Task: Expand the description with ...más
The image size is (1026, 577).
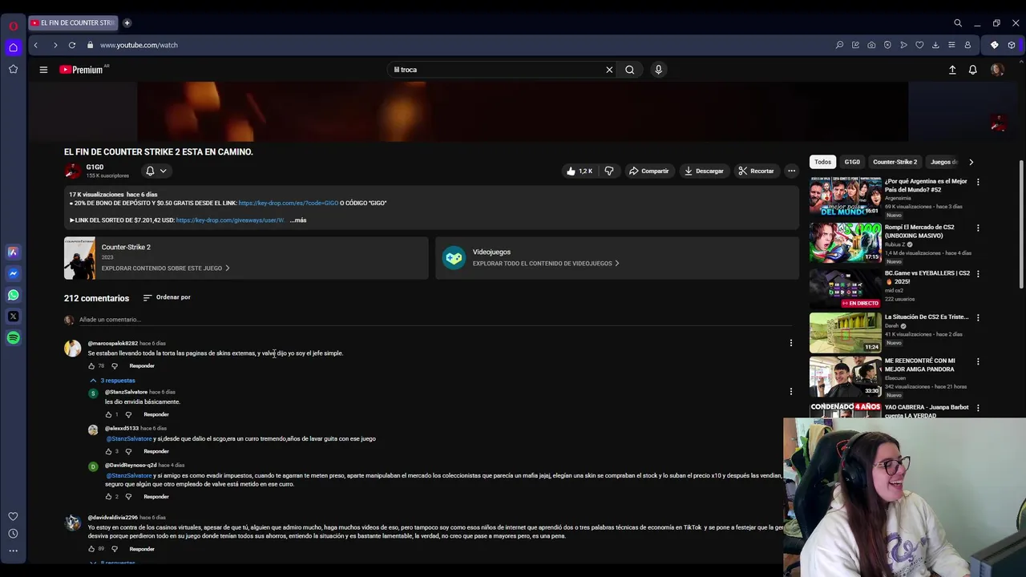Action: [x=298, y=220]
